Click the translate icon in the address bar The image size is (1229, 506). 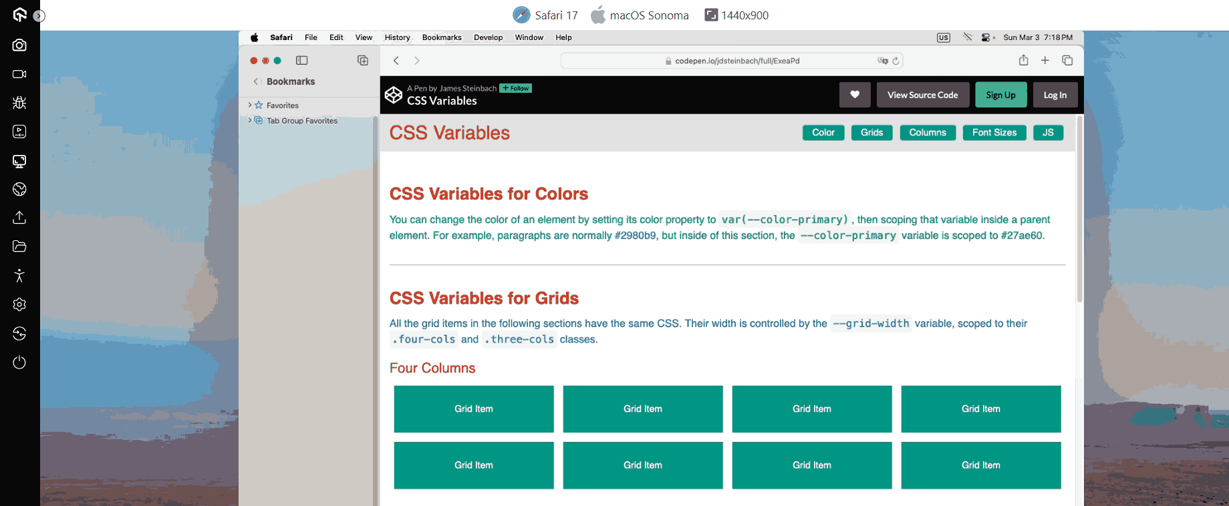(883, 61)
